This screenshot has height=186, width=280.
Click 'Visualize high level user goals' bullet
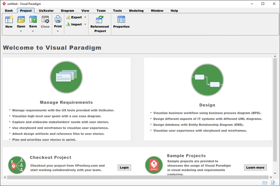[x=57, y=116]
